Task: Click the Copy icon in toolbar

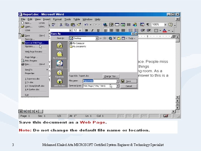Action: (67, 25)
